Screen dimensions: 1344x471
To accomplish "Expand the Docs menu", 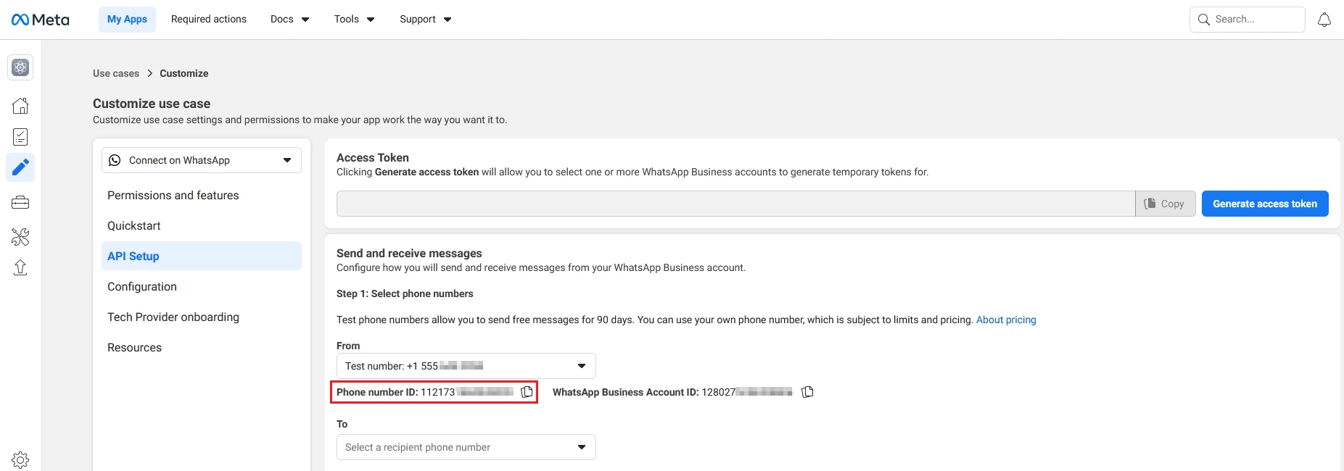I will click(290, 20).
